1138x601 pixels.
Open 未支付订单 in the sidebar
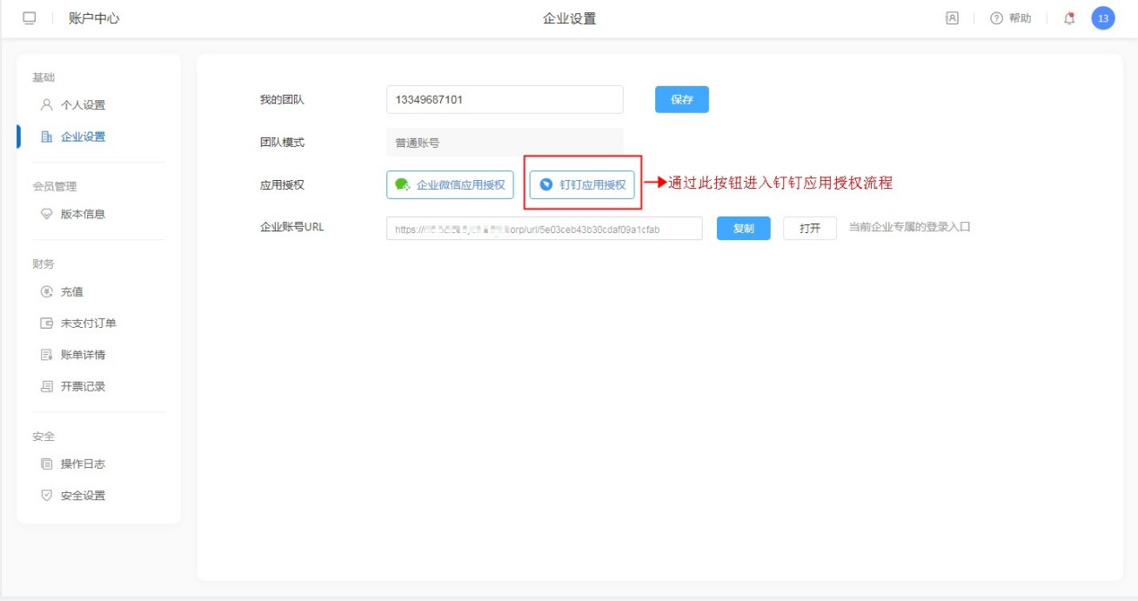(88, 324)
